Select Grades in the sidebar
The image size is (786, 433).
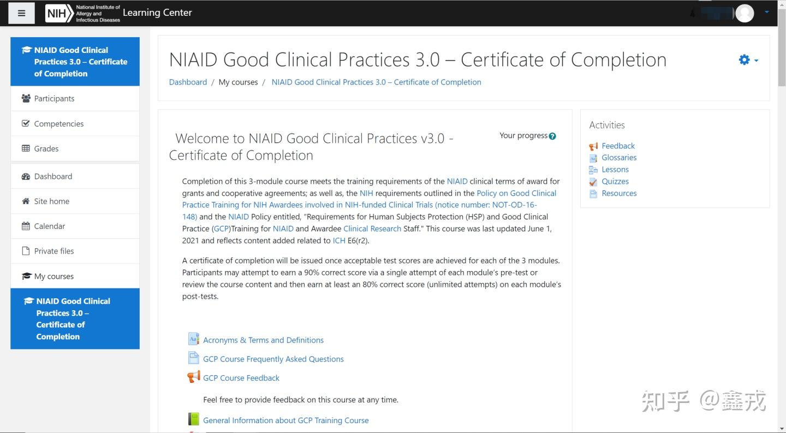75,149
